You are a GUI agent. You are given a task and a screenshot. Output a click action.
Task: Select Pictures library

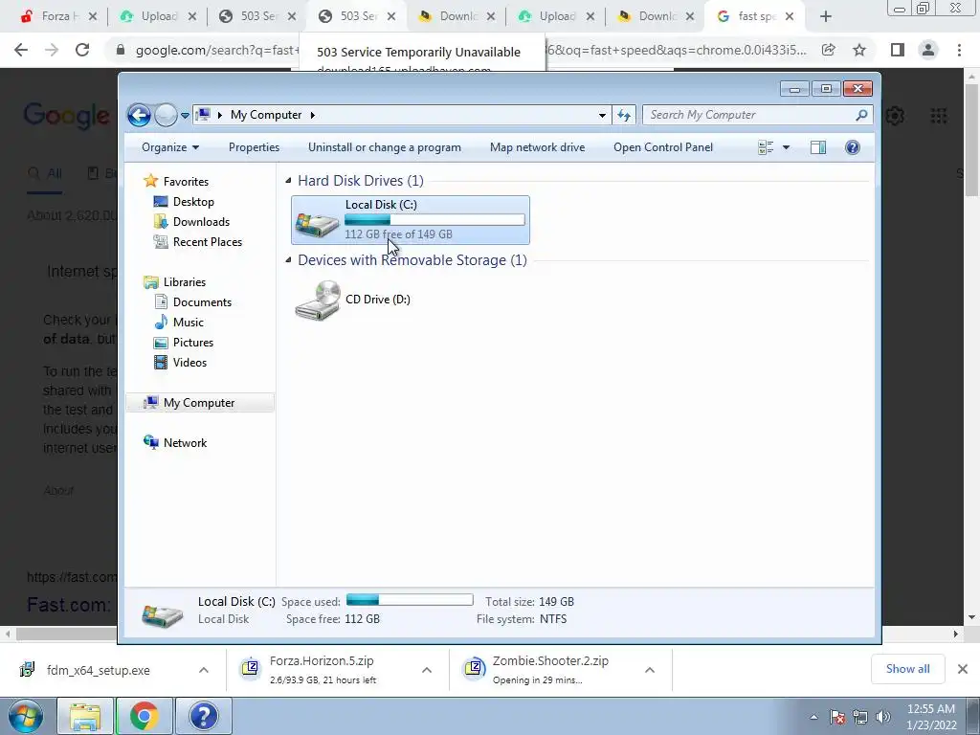193,343
